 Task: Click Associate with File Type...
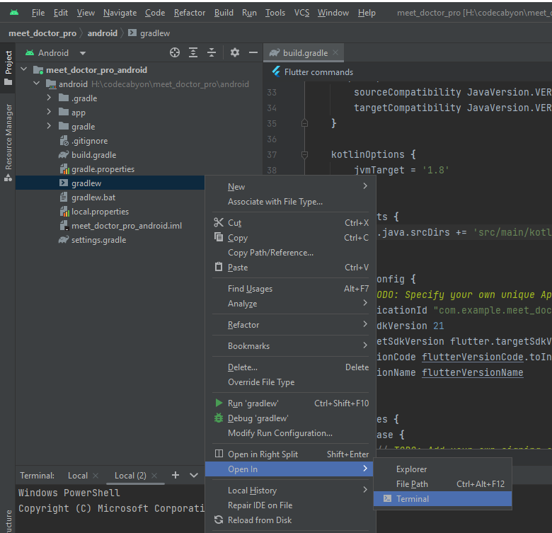coord(291,202)
